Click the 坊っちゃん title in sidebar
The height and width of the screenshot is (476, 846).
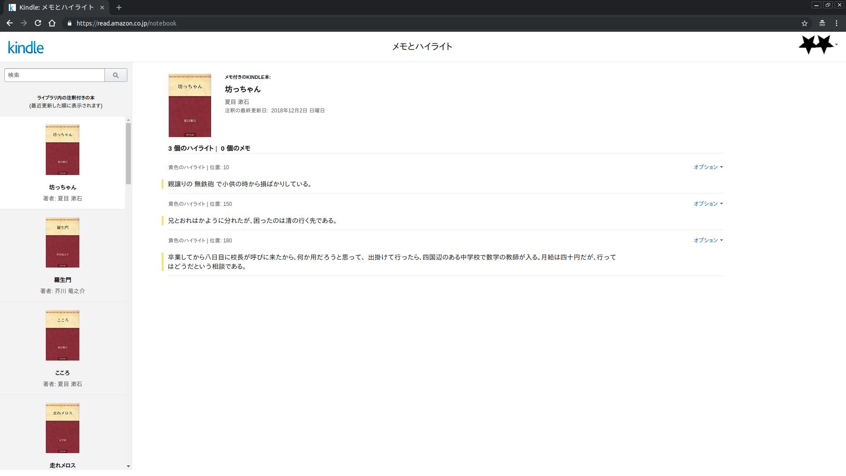tap(63, 187)
